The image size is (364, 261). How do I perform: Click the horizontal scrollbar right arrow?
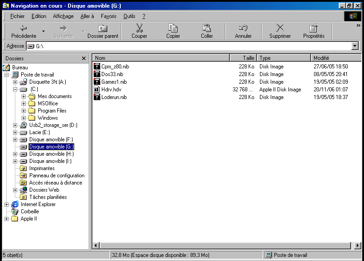358,245
